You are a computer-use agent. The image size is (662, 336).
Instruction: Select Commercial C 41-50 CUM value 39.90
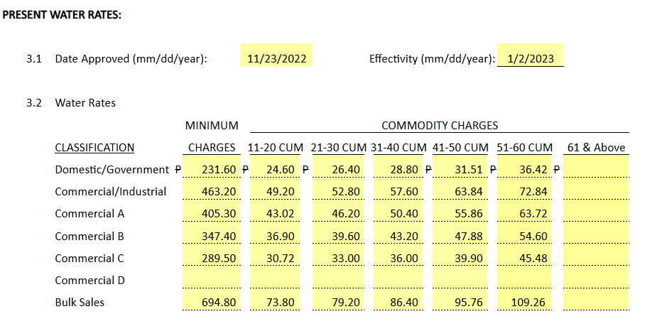pos(460,255)
